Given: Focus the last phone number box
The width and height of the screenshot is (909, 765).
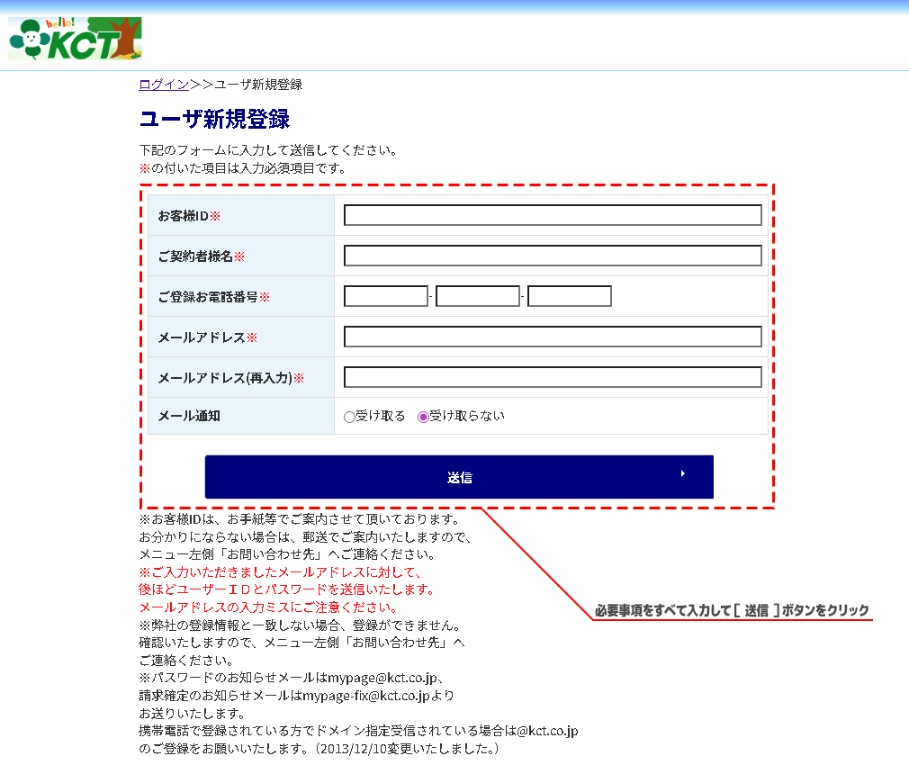Looking at the screenshot, I should [569, 296].
